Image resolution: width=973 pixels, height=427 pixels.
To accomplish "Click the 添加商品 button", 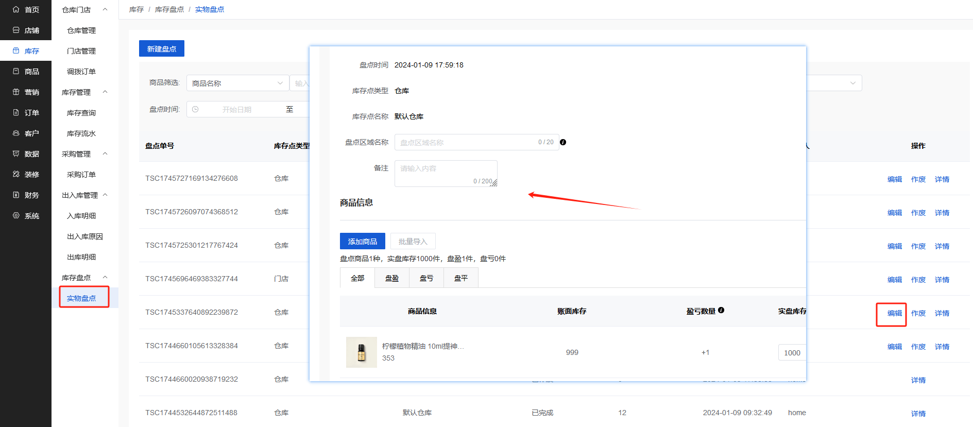I will pyautogui.click(x=363, y=241).
